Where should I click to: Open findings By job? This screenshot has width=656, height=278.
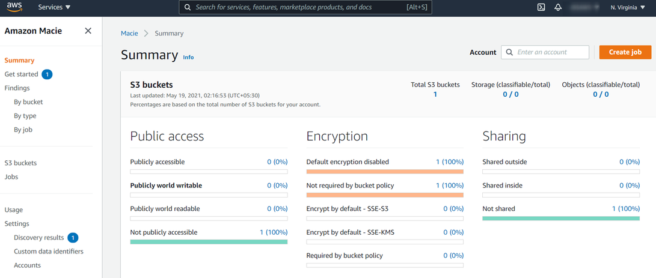[x=23, y=130]
